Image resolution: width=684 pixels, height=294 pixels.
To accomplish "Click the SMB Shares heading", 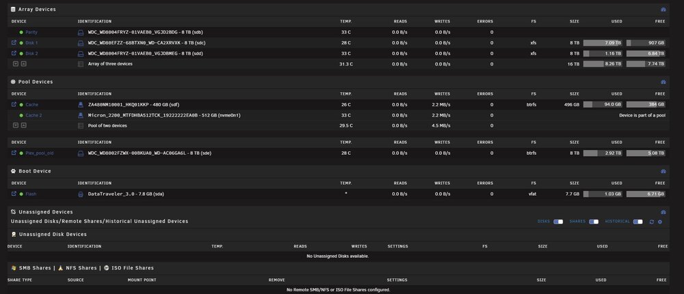I will point(35,268).
